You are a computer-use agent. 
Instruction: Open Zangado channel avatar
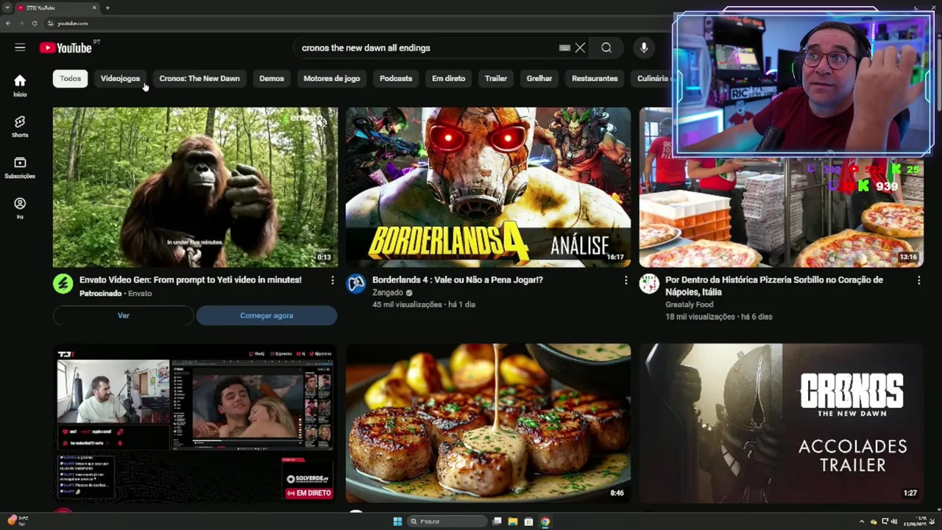pos(356,284)
